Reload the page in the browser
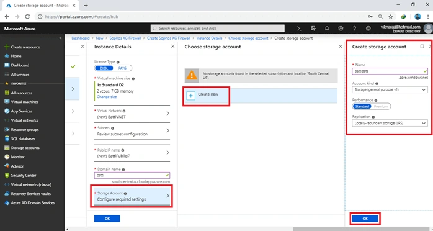The height and width of the screenshot is (231, 433). [x=27, y=17]
